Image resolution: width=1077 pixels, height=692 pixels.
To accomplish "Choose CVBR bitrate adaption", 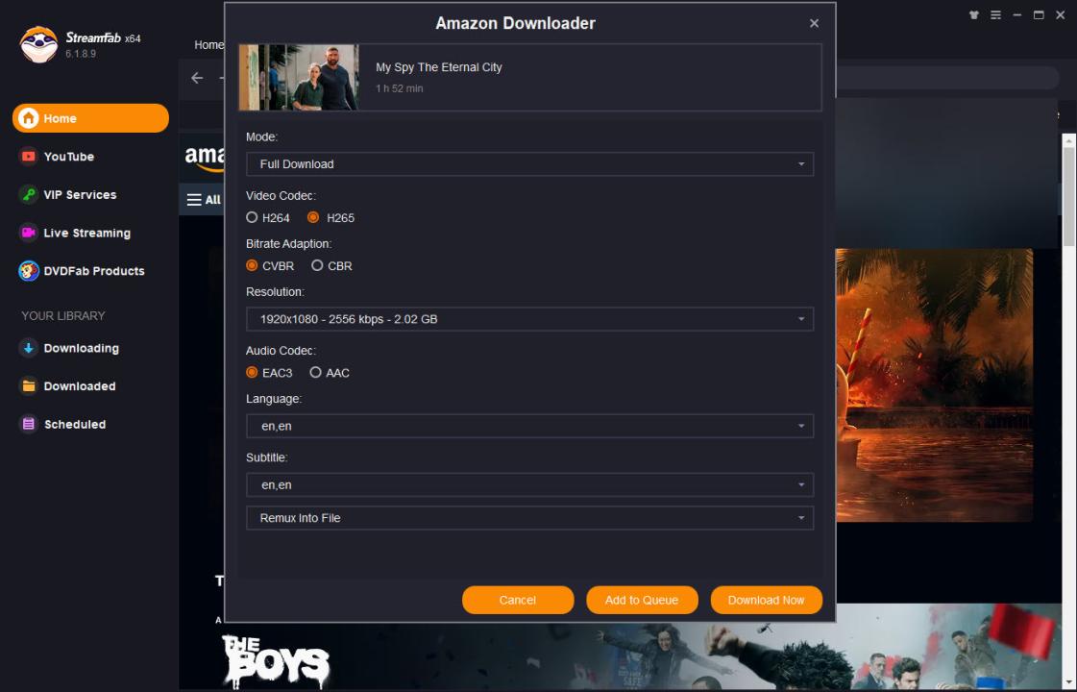I will click(x=270, y=266).
